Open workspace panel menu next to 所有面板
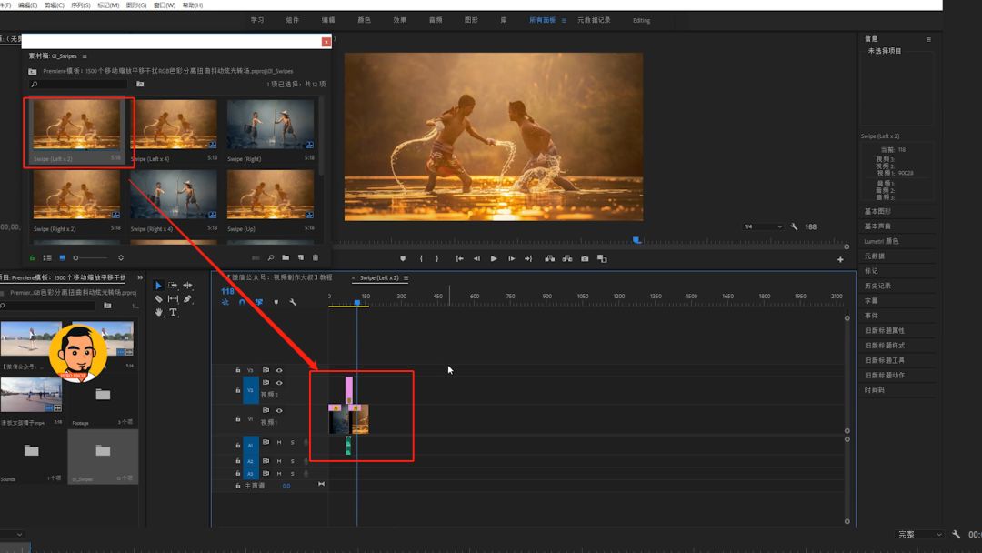Screen dimensions: 982x553 pyautogui.click(x=564, y=21)
